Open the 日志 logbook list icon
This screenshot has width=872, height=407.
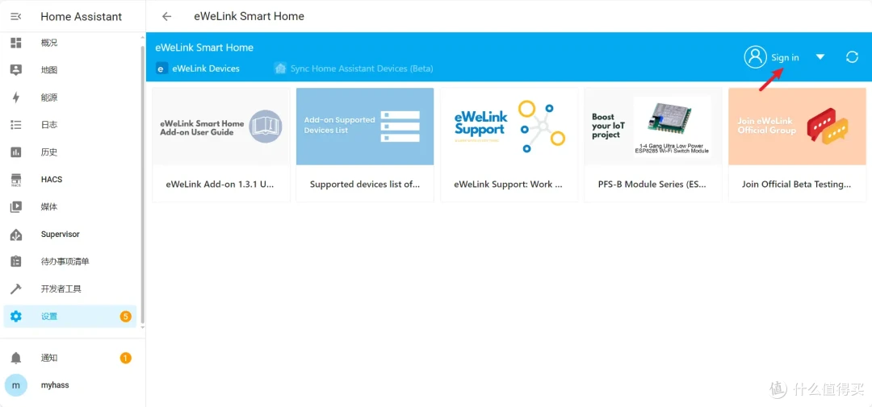click(16, 125)
